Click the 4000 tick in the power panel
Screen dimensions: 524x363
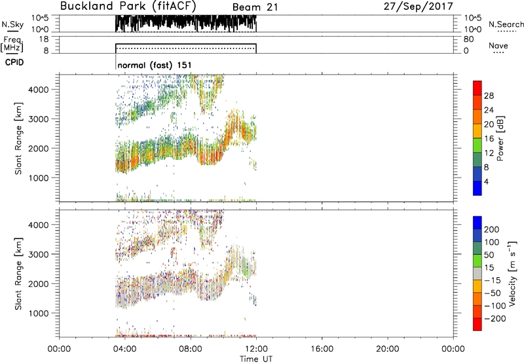39,90
